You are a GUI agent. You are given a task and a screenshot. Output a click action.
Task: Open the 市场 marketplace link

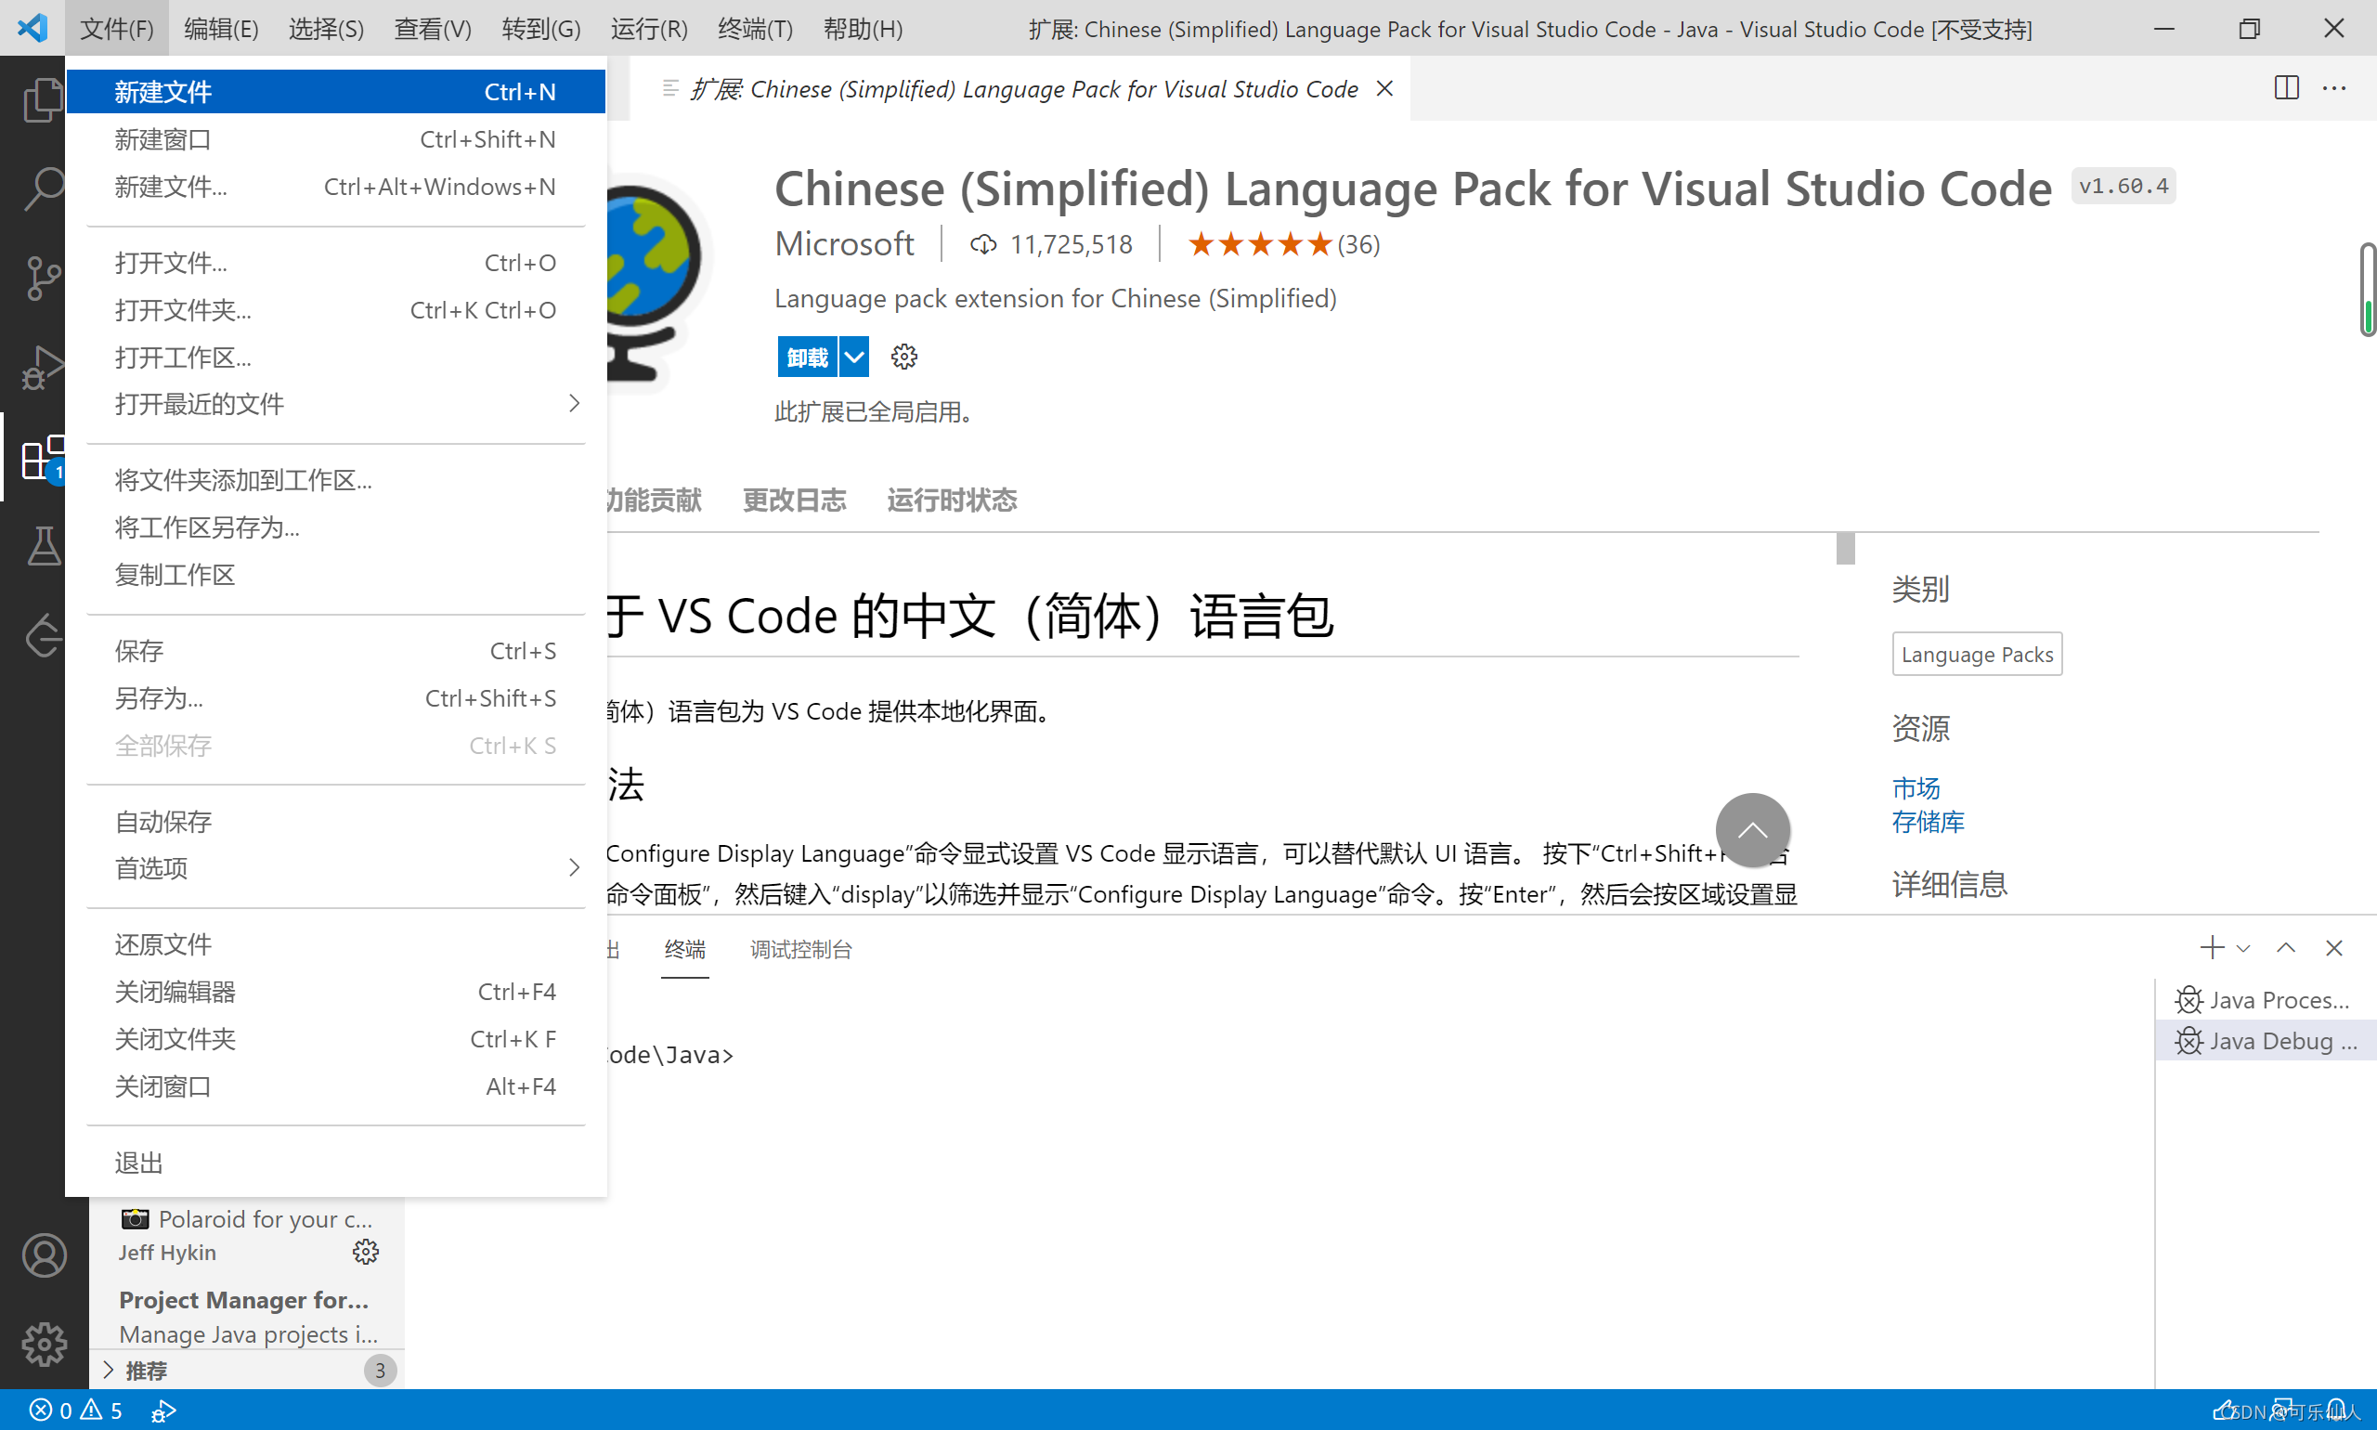pyautogui.click(x=1916, y=787)
